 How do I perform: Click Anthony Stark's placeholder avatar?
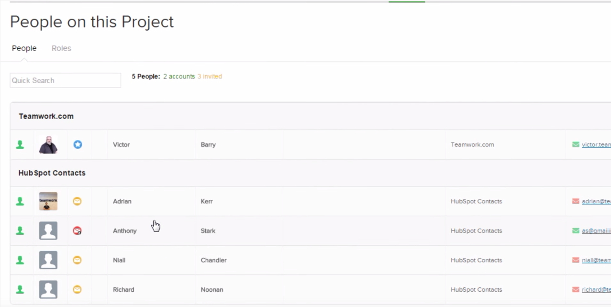coord(48,230)
